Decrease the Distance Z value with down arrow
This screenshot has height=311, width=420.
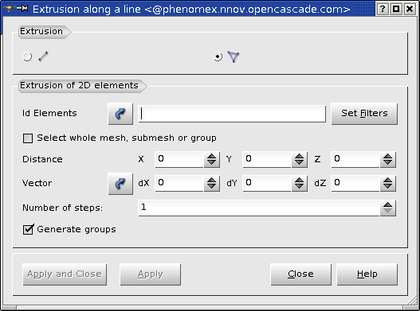387,163
